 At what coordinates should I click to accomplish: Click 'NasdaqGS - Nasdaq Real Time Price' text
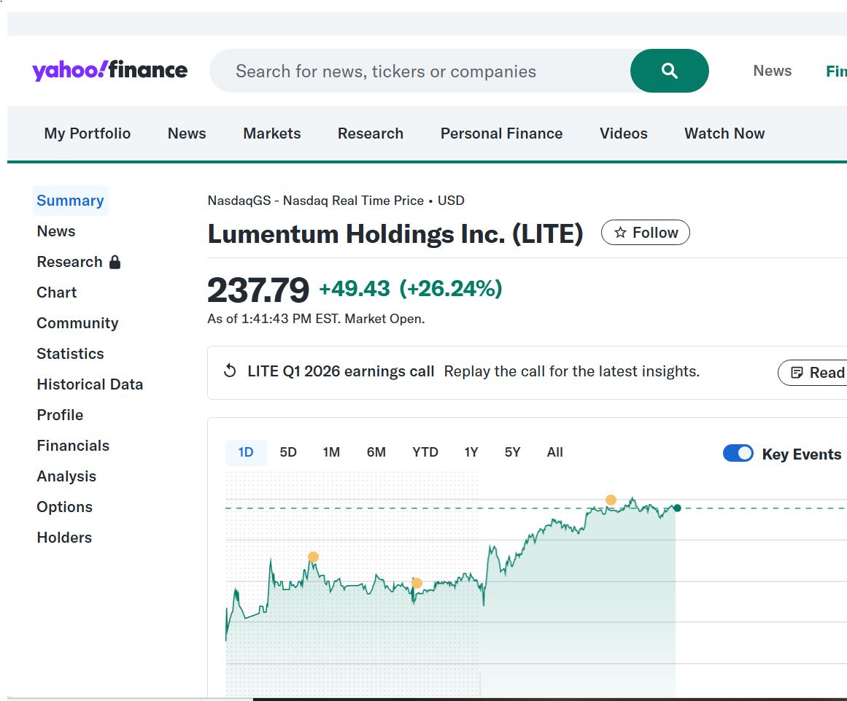pos(315,201)
